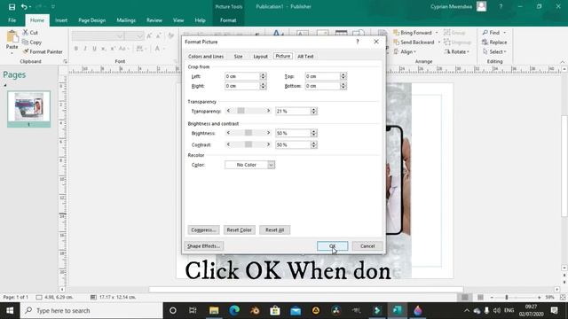
Task: Click the Find magnifier icon
Action: [x=485, y=33]
